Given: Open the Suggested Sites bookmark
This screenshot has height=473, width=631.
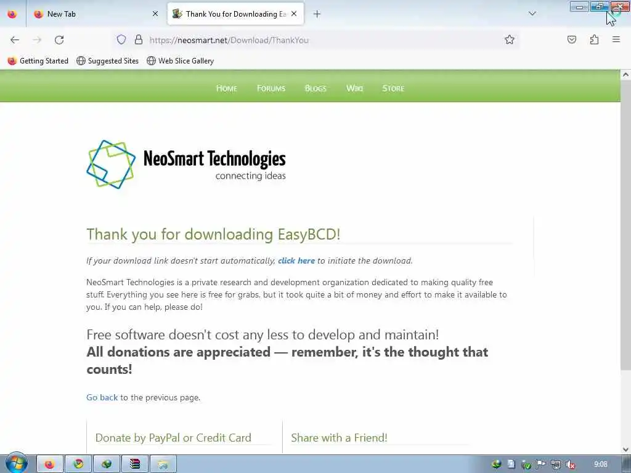Looking at the screenshot, I should pyautogui.click(x=107, y=61).
